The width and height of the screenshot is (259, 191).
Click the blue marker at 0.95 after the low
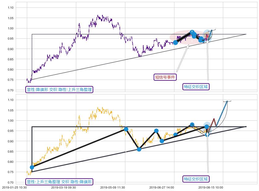tap(156, 131)
